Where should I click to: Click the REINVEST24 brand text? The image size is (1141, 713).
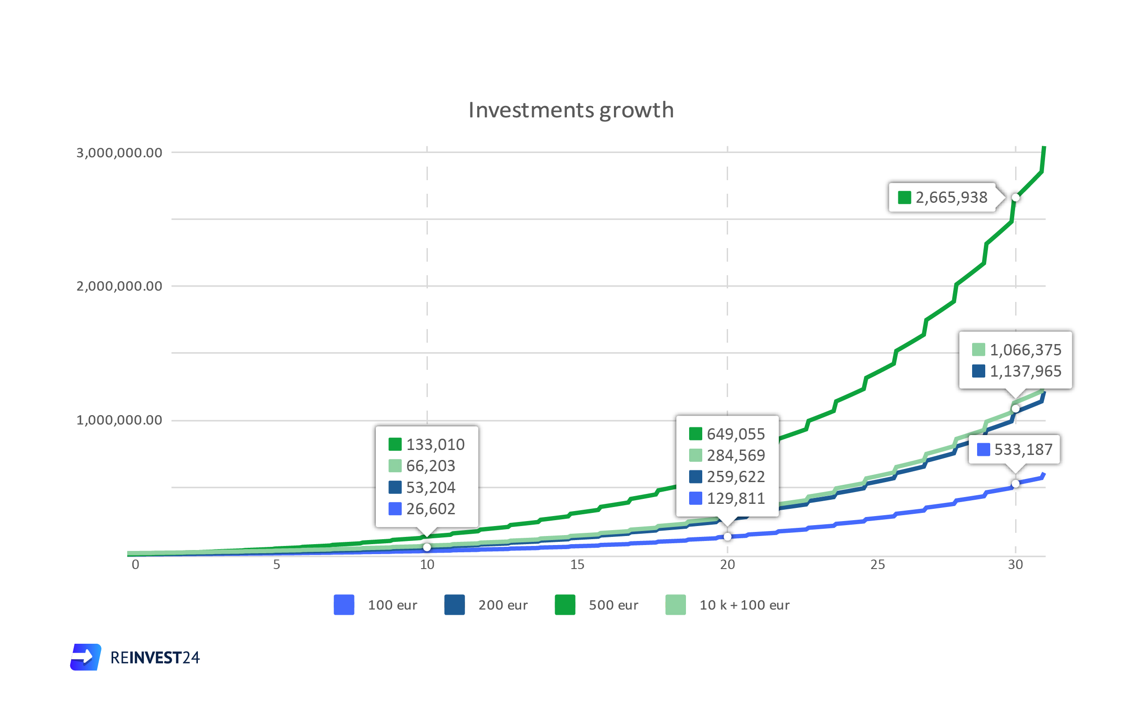[x=155, y=658]
